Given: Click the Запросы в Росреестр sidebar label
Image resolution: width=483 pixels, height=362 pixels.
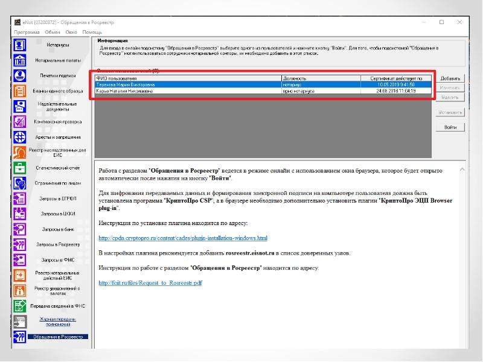Looking at the screenshot, I should pyautogui.click(x=58, y=245).
